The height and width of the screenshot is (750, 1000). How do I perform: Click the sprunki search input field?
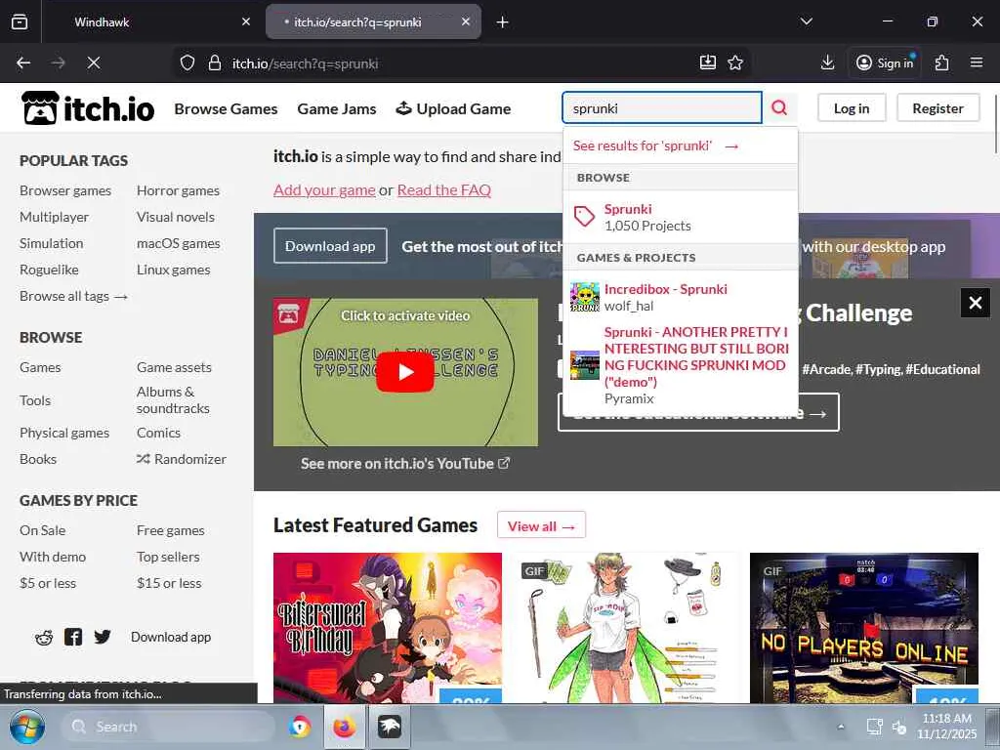point(662,107)
